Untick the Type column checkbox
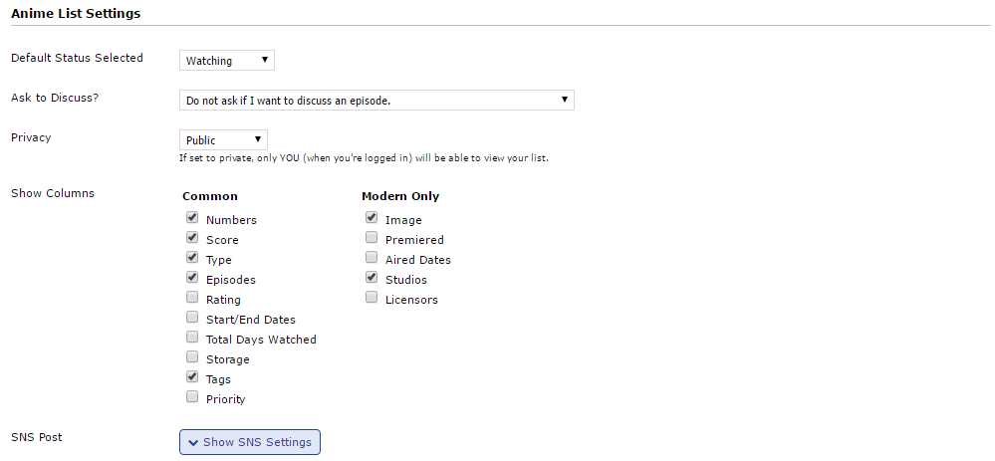The width and height of the screenshot is (995, 461). click(x=191, y=258)
